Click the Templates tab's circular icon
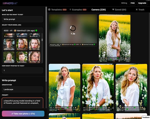The height and width of the screenshot is (119, 150). point(49,10)
